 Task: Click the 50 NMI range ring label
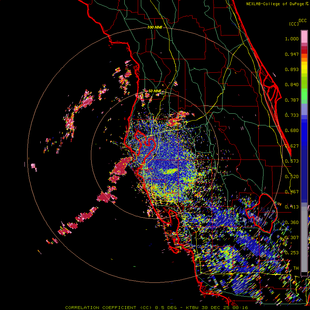tap(155, 91)
